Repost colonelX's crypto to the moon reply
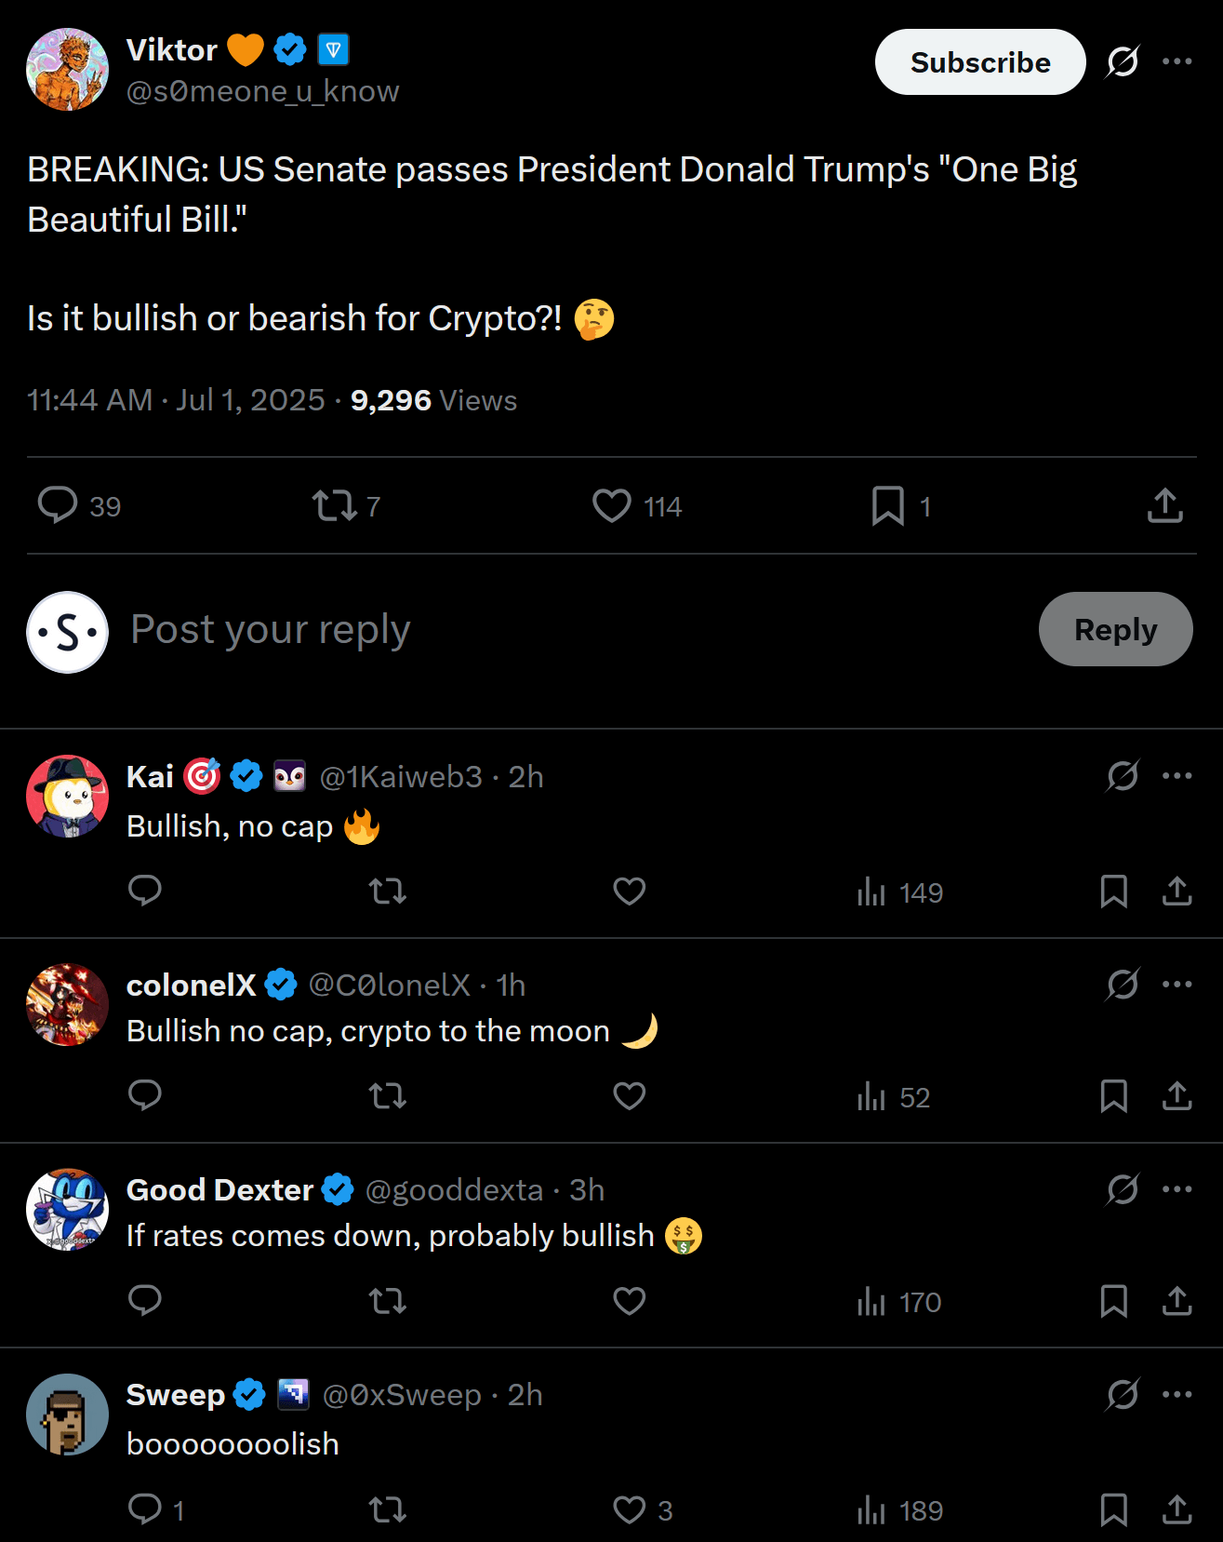 [388, 1096]
